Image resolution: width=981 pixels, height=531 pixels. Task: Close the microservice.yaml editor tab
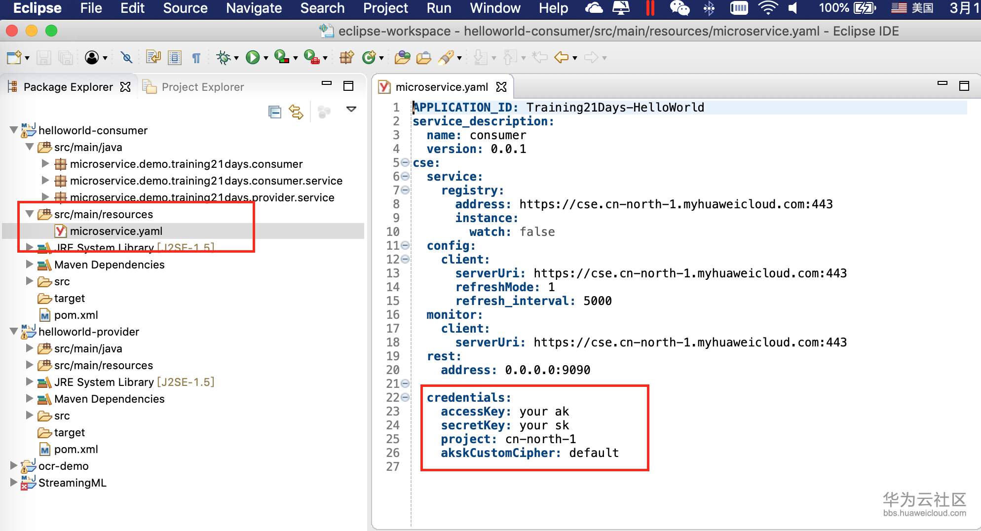tap(501, 87)
